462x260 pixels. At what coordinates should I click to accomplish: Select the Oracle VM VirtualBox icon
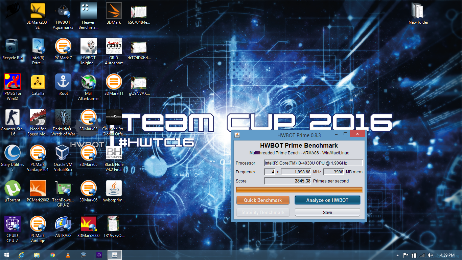pos(63,158)
